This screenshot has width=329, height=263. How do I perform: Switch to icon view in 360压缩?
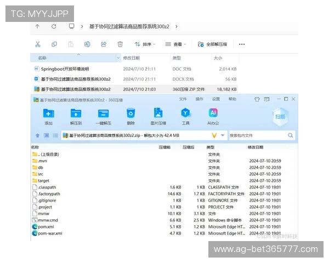(x=46, y=135)
